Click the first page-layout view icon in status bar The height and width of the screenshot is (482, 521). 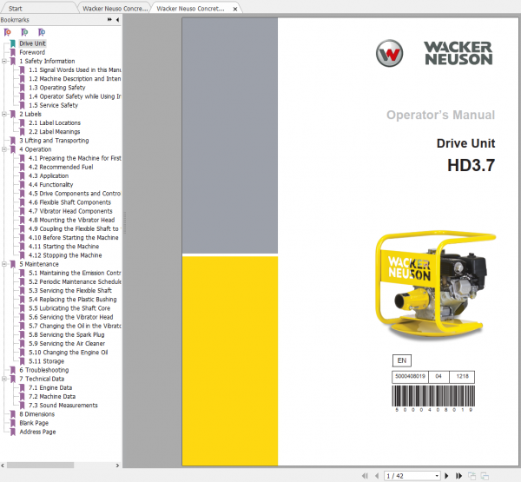pos(472,476)
